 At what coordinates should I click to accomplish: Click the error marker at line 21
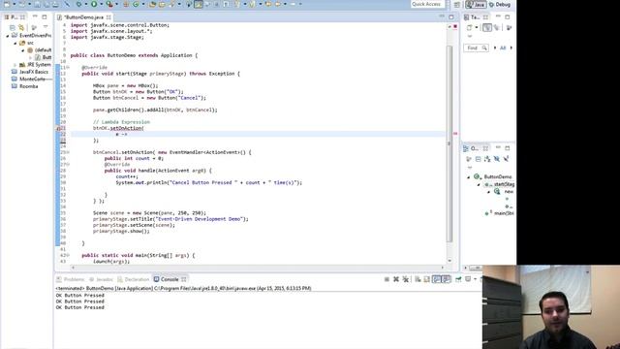(58, 128)
